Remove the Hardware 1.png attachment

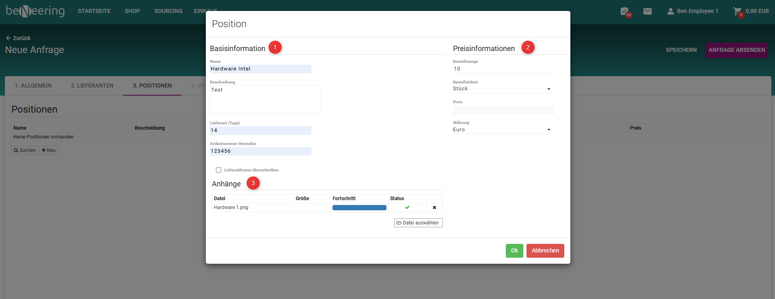tap(434, 207)
